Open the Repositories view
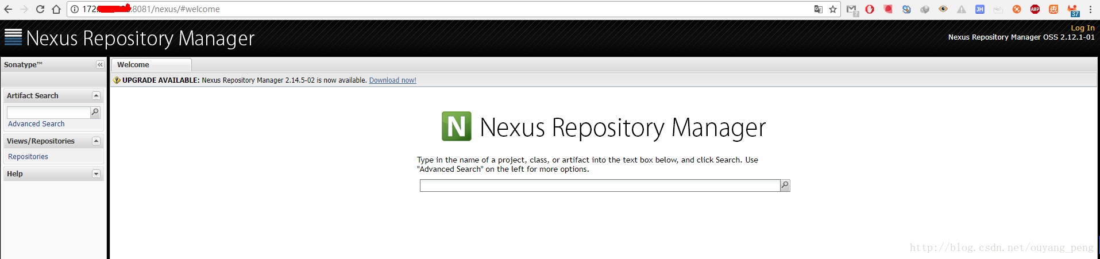The height and width of the screenshot is (259, 1100). [x=28, y=157]
